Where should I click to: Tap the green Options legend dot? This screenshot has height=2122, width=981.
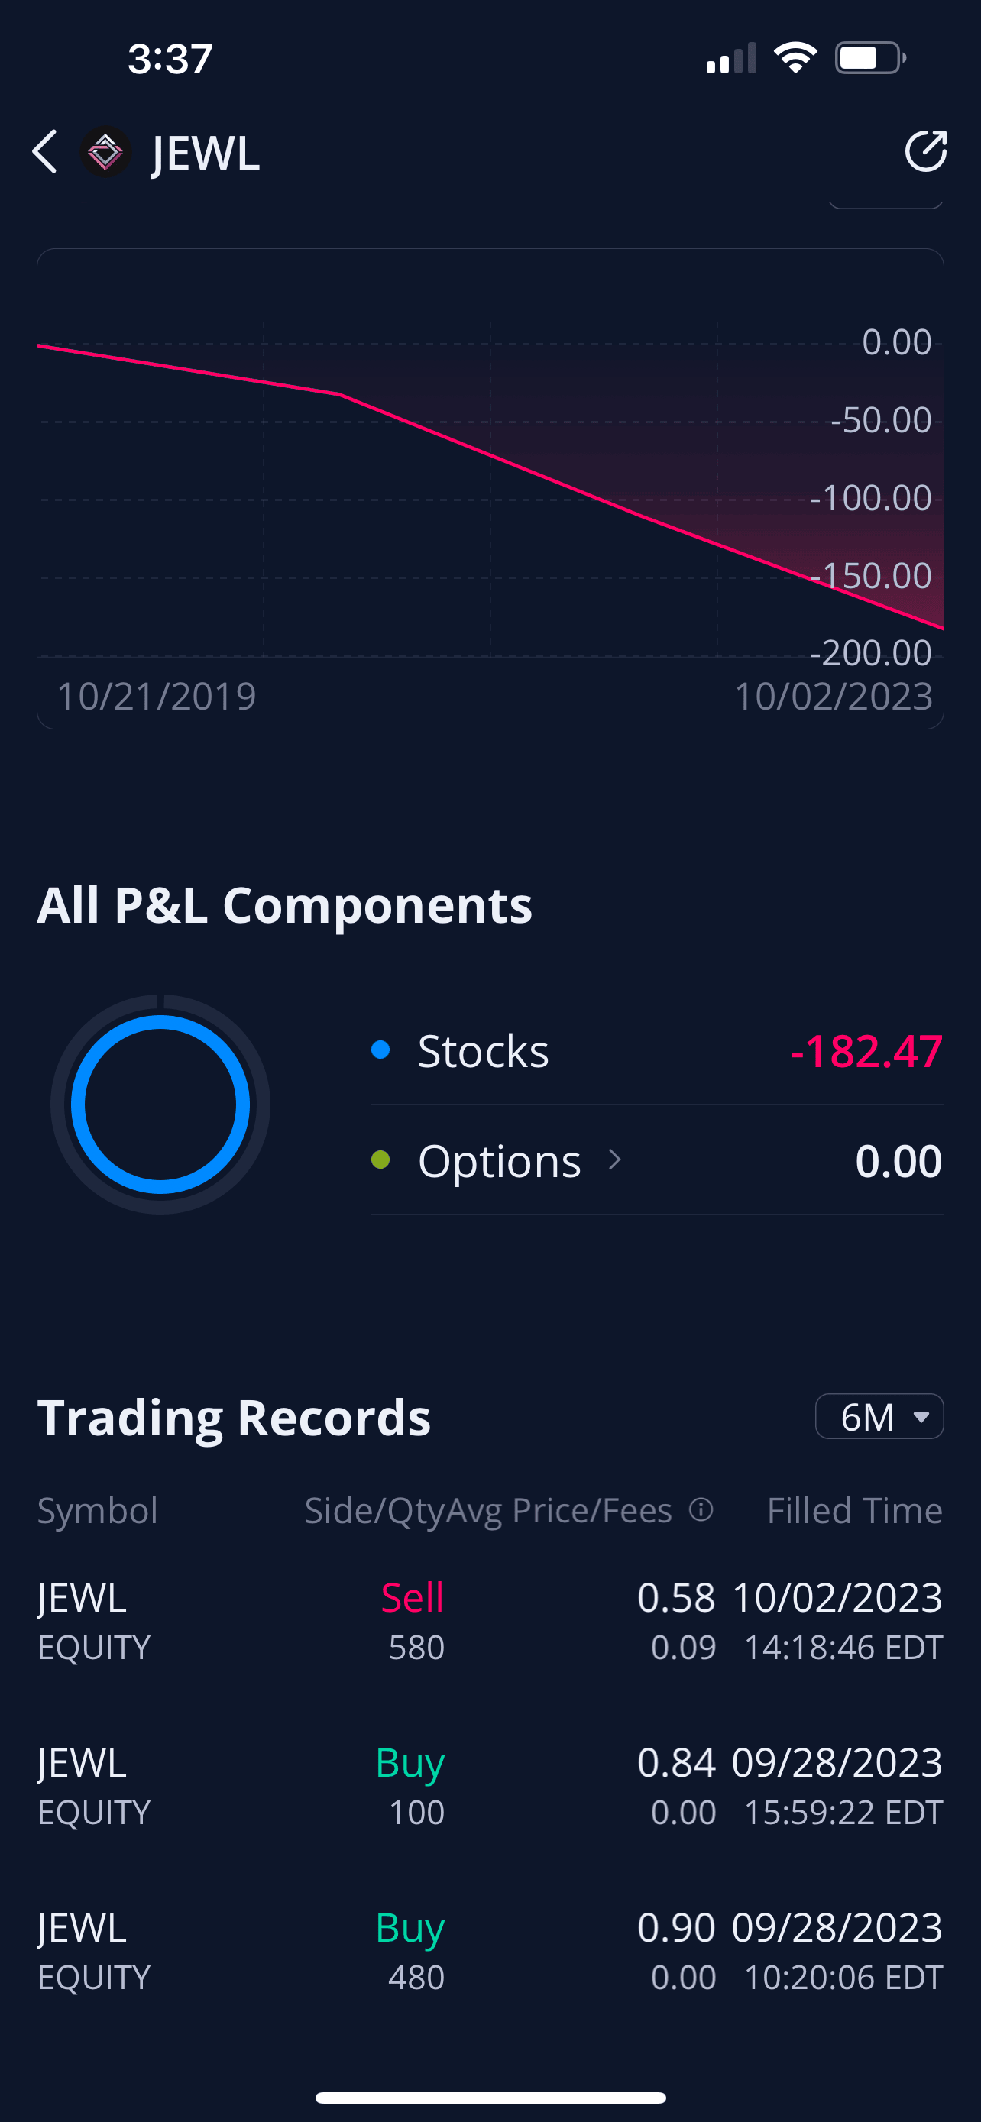[x=380, y=1160]
